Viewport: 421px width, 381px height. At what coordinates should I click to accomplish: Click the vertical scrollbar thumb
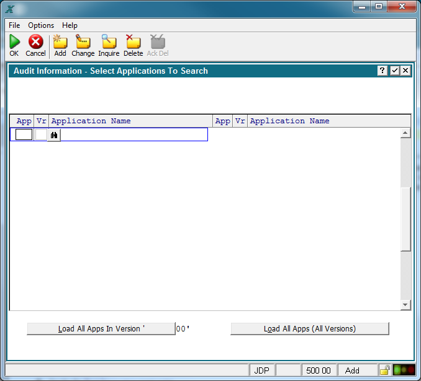point(405,219)
